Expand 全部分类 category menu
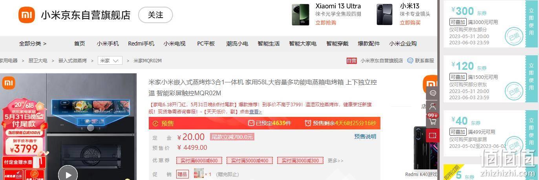This screenshot has width=539, height=180. point(33,44)
